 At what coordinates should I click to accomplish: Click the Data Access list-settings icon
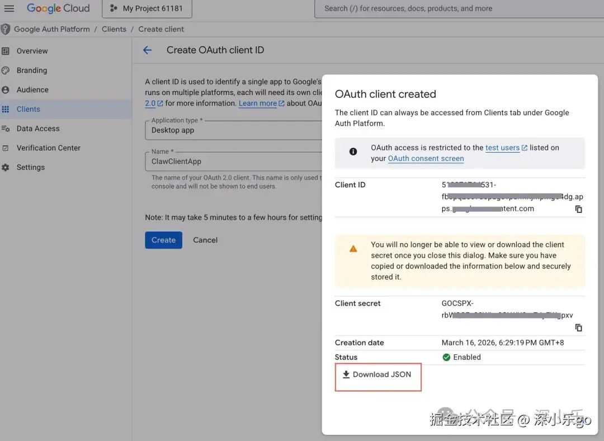coord(6,129)
